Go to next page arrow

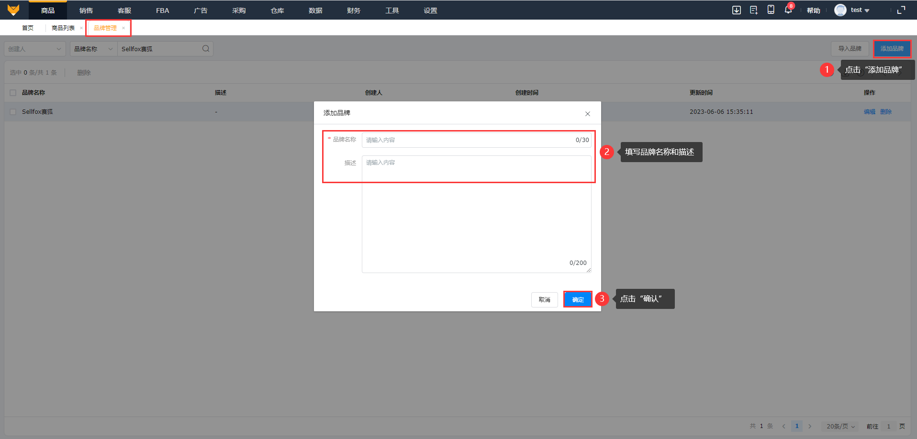click(810, 426)
